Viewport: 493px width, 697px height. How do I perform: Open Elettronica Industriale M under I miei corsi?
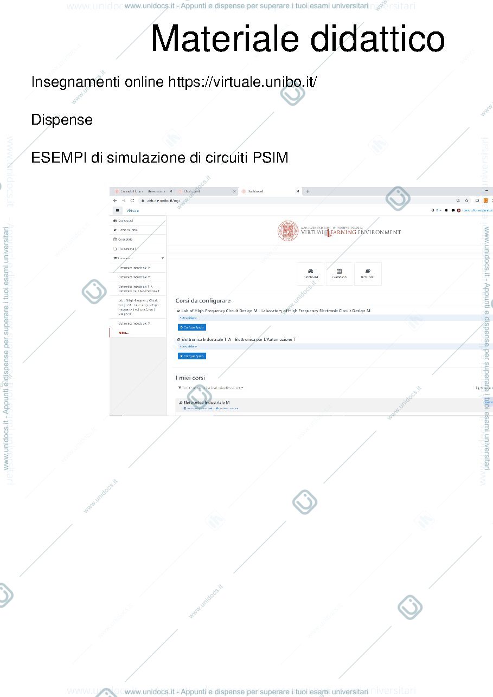pos(206,403)
